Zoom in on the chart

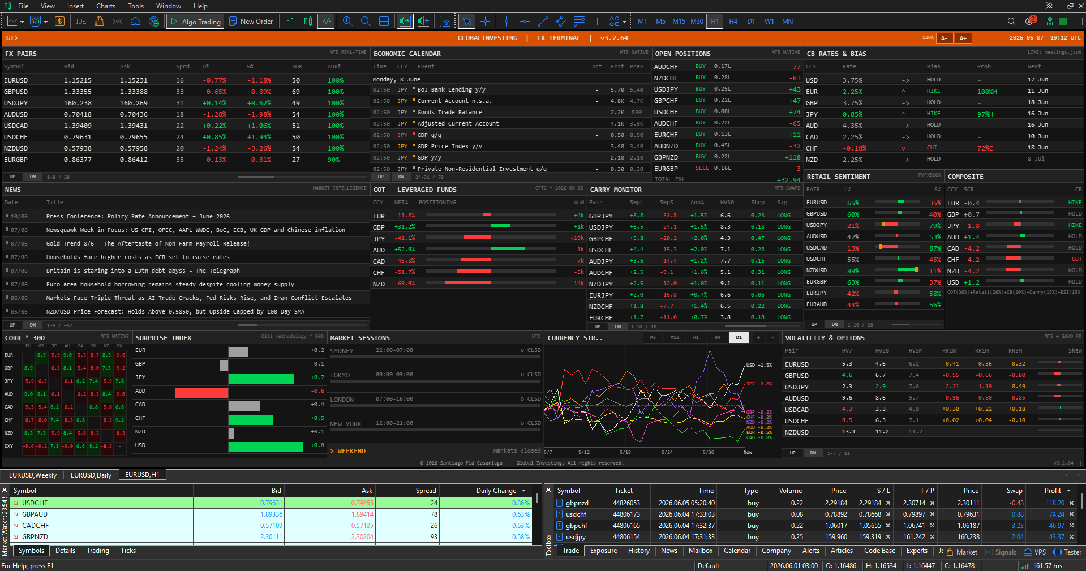coord(347,22)
